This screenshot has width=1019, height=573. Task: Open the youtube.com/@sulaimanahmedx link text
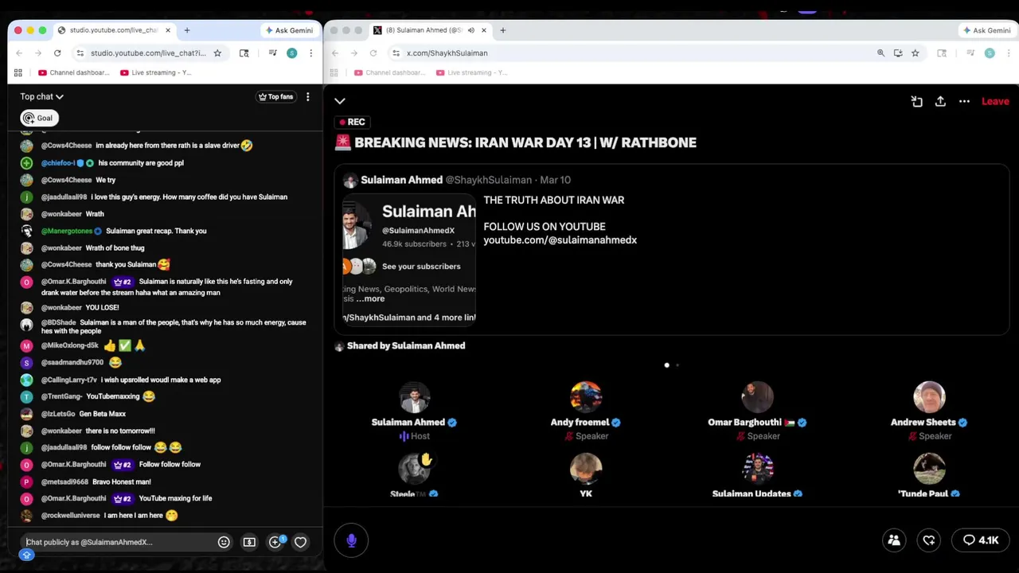pos(560,240)
